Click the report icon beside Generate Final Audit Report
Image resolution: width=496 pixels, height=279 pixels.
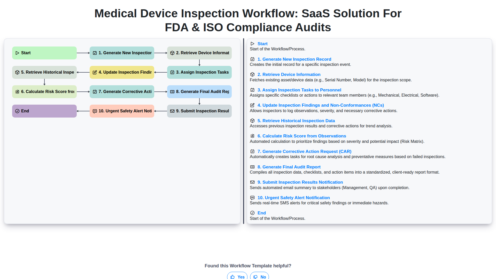pyautogui.click(x=252, y=167)
